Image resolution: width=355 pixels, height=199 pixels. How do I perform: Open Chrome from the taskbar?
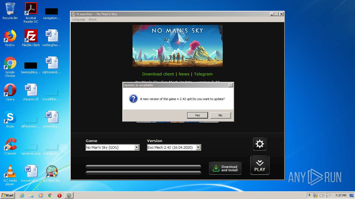[50, 195]
